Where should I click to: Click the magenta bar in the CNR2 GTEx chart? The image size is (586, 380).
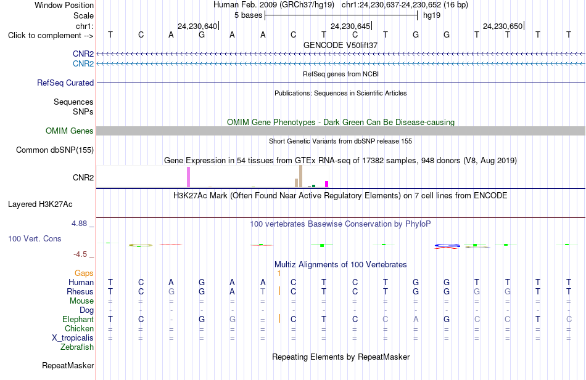click(327, 184)
